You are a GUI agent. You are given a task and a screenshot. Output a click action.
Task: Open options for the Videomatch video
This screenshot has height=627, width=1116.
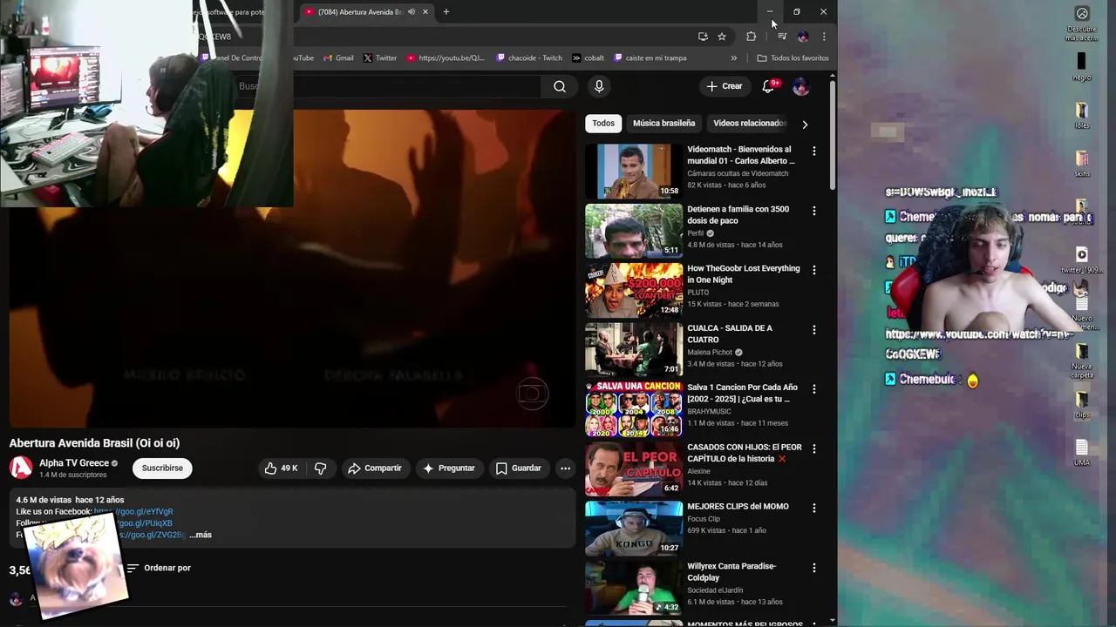814,151
